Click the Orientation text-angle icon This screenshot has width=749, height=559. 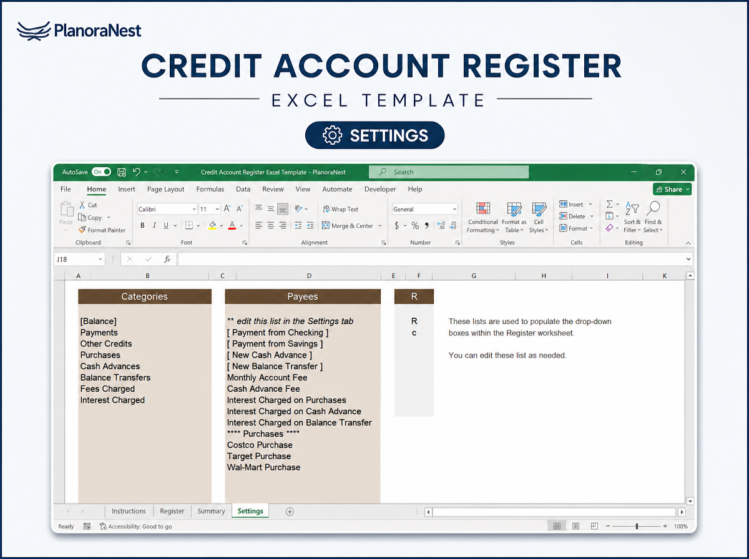point(299,209)
